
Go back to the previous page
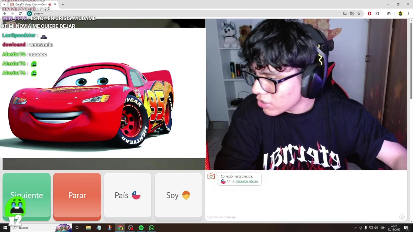(x=5, y=14)
